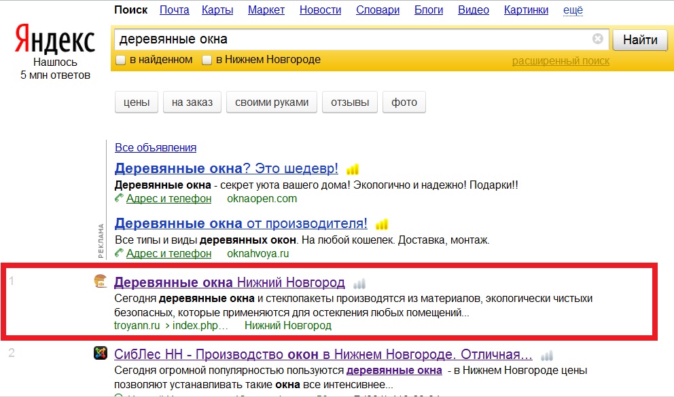Select the Поиск tab
674x397 pixels.
click(x=130, y=10)
